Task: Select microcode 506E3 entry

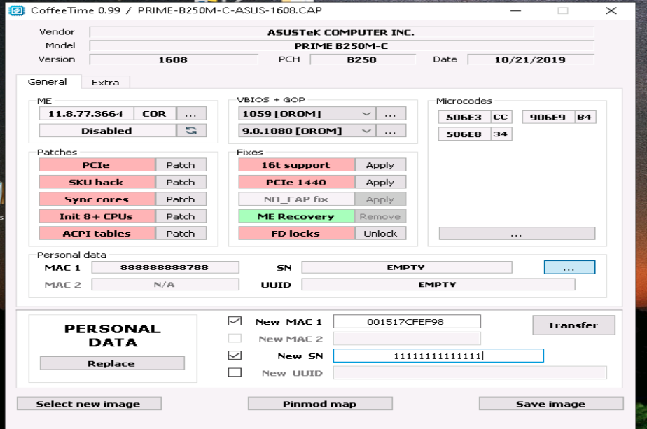Action: (x=464, y=117)
